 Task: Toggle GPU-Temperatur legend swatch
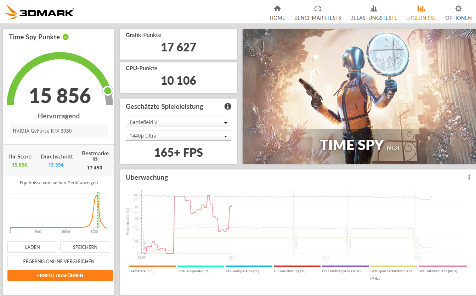click(249, 266)
